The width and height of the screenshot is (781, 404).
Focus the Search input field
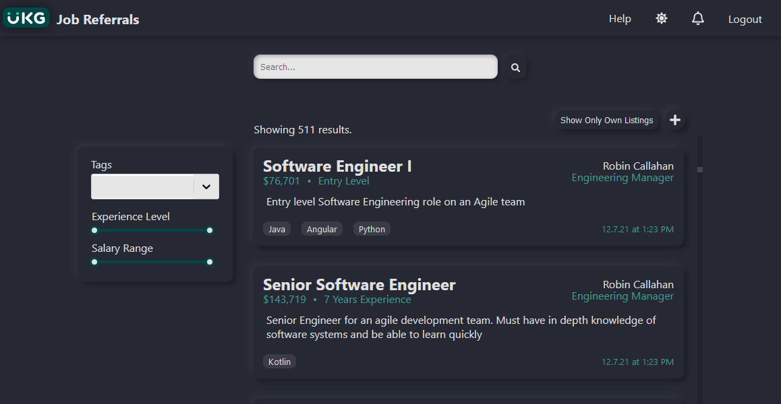(376, 67)
